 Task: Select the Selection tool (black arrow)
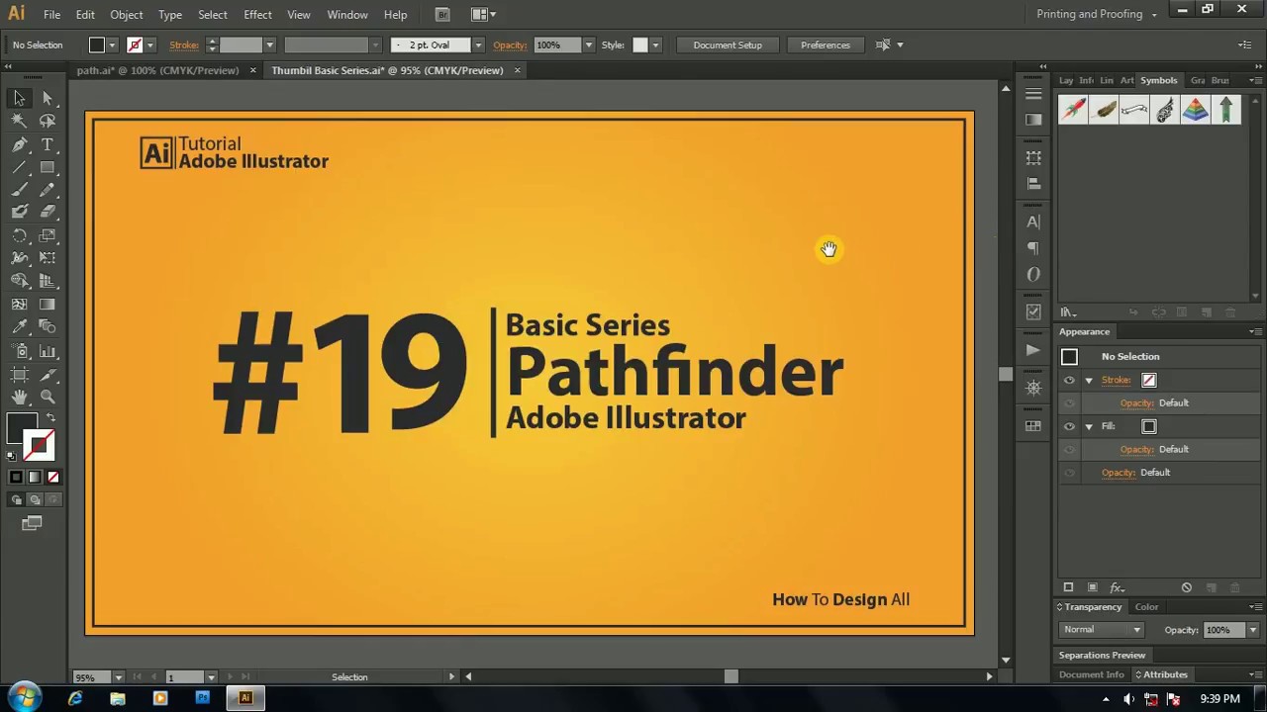pyautogui.click(x=19, y=98)
